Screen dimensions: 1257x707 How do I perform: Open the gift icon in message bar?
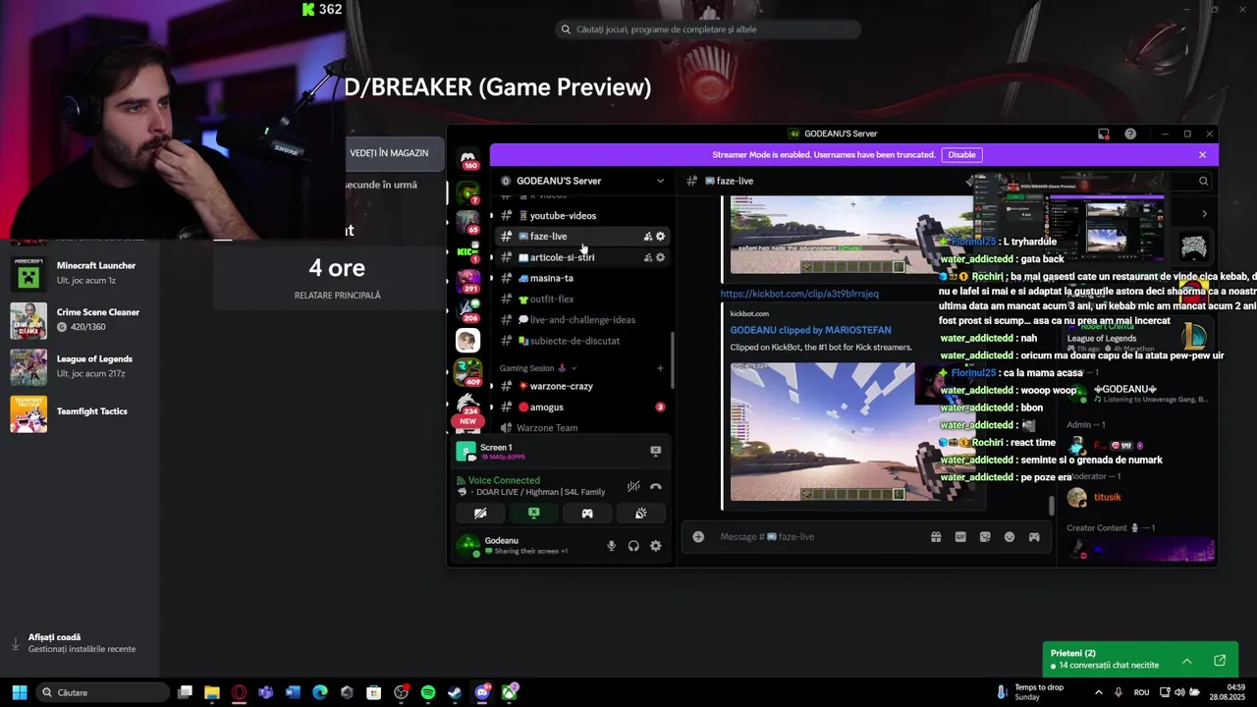[x=936, y=537]
